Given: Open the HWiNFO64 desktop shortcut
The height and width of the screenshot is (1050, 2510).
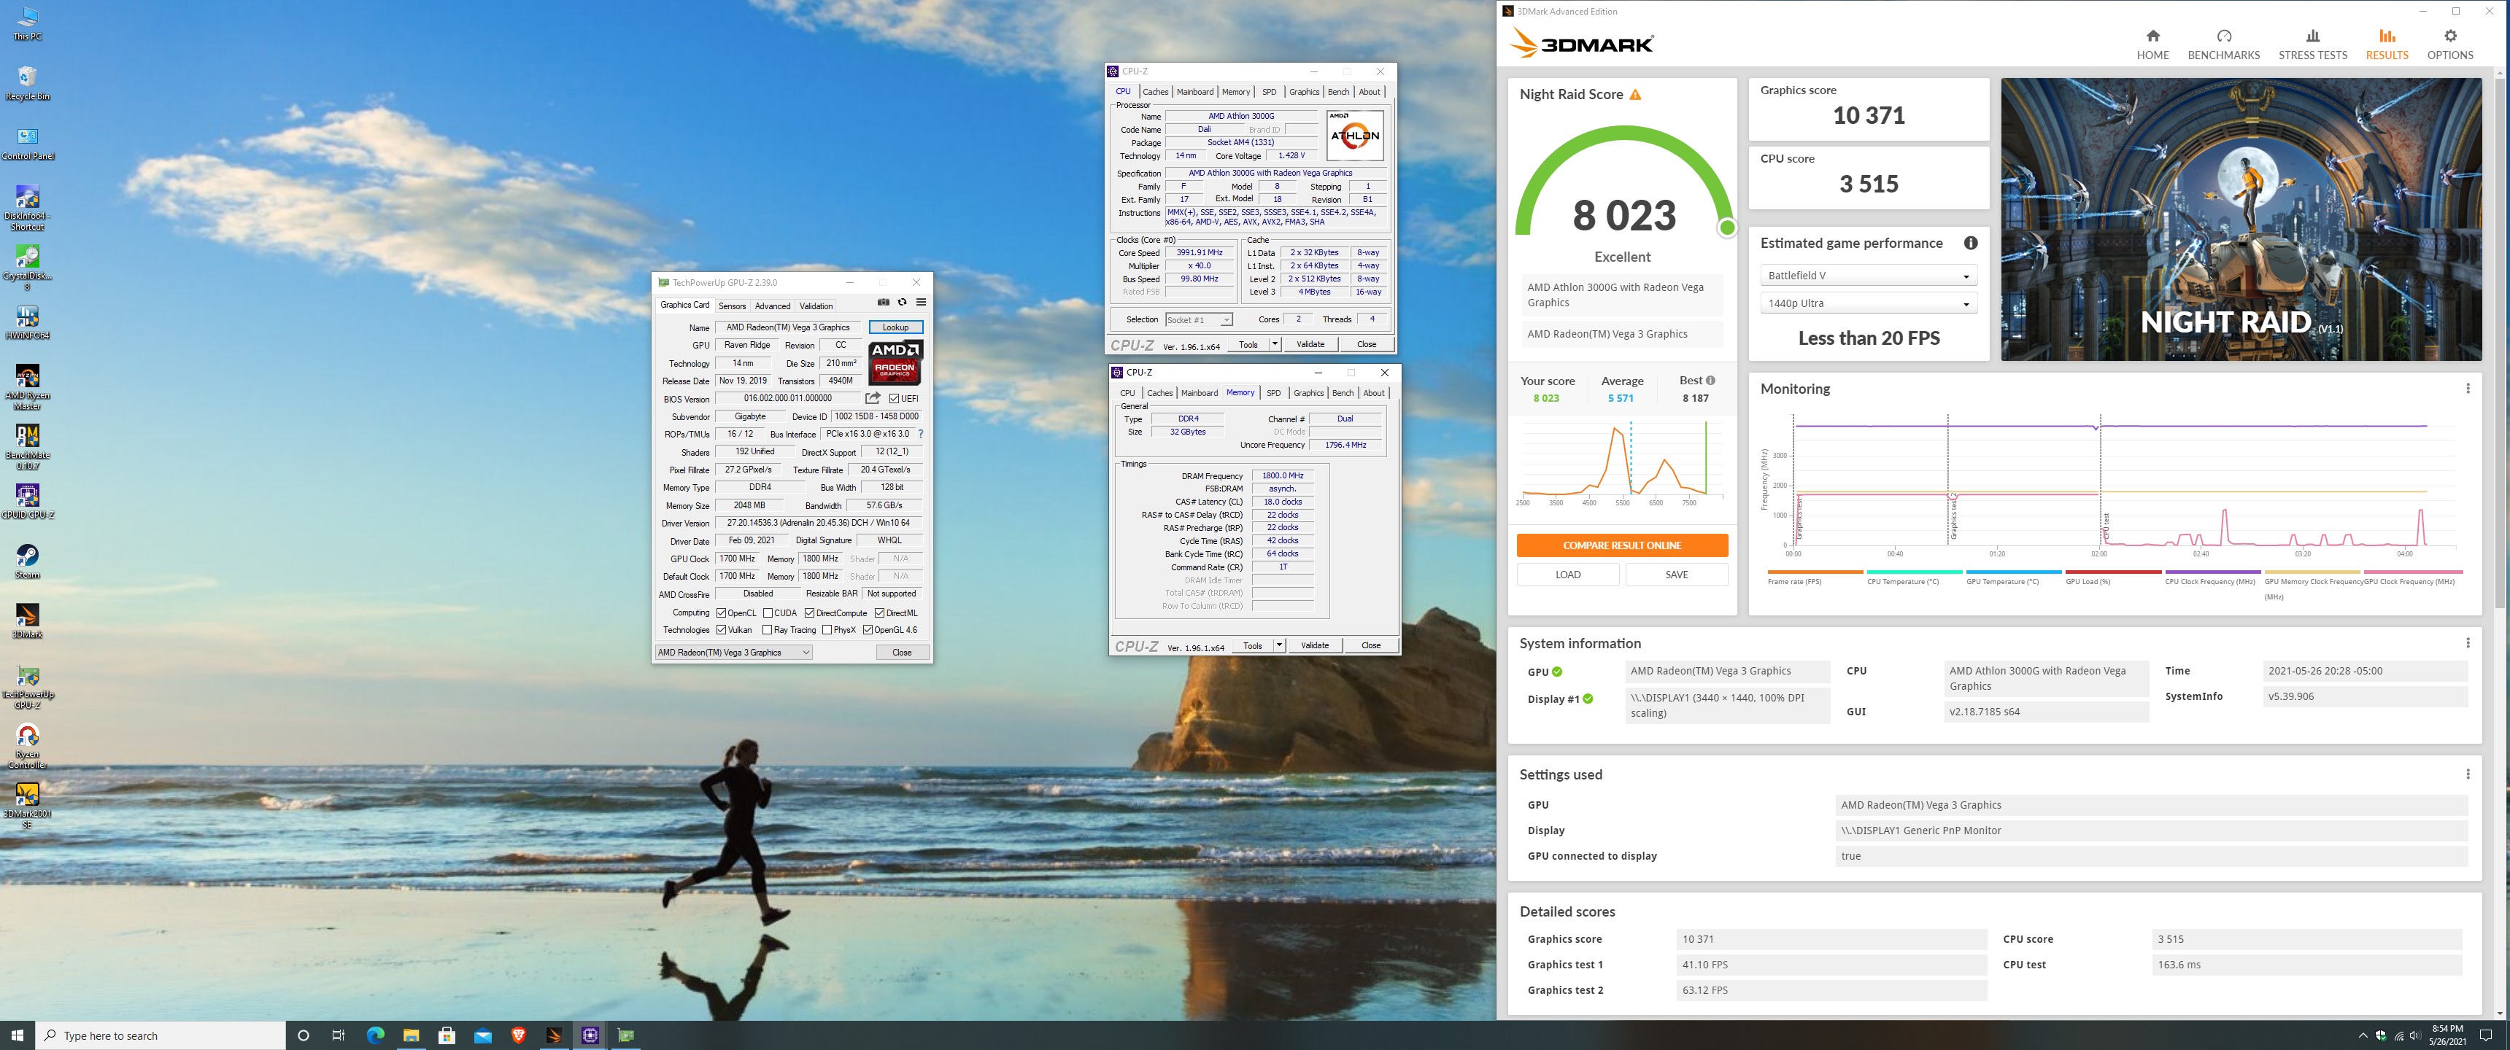Looking at the screenshot, I should (x=27, y=322).
